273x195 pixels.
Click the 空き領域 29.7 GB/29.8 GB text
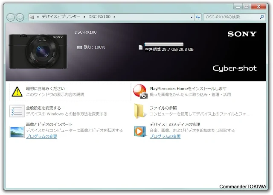tap(169, 49)
